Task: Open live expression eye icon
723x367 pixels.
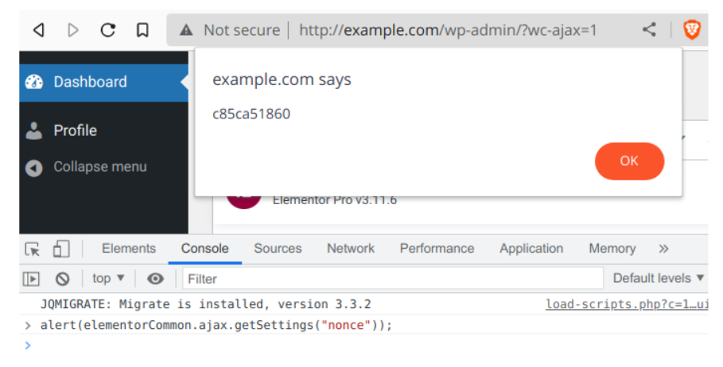Action: click(x=155, y=278)
